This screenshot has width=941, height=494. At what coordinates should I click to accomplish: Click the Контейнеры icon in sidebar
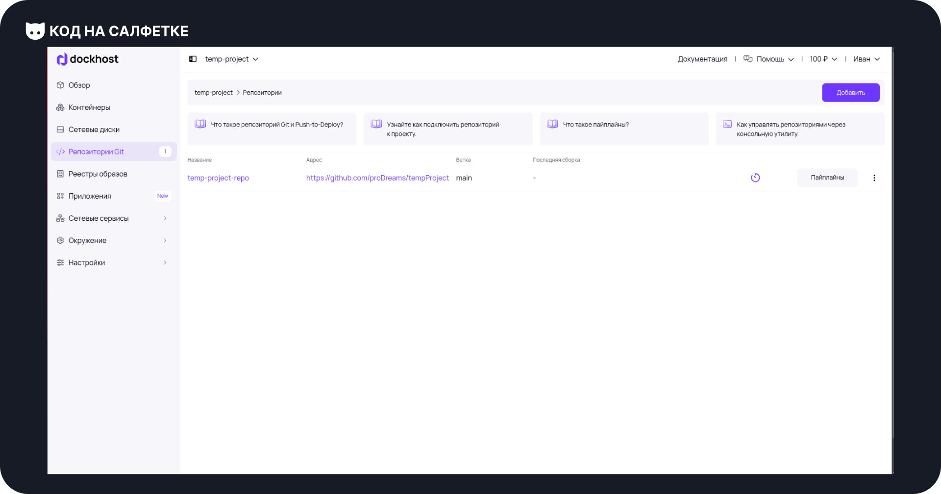[x=60, y=107]
